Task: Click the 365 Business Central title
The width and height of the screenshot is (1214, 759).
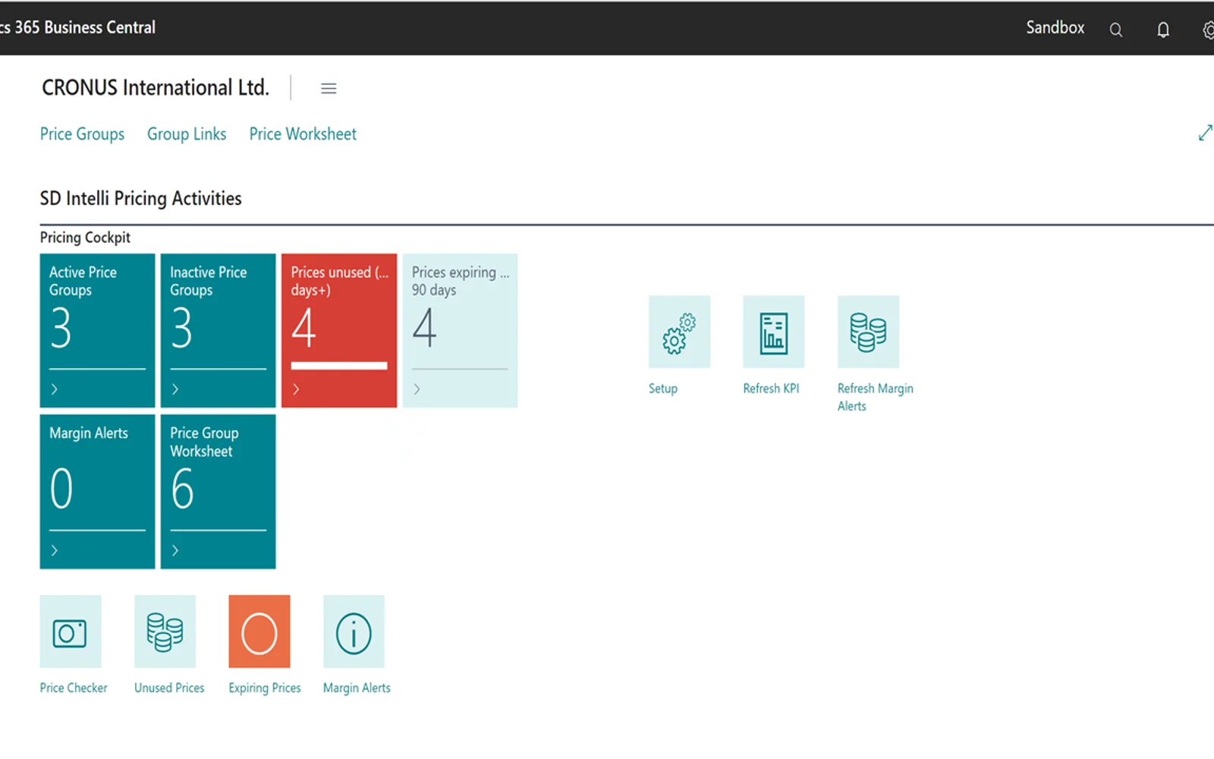Action: click(x=84, y=28)
